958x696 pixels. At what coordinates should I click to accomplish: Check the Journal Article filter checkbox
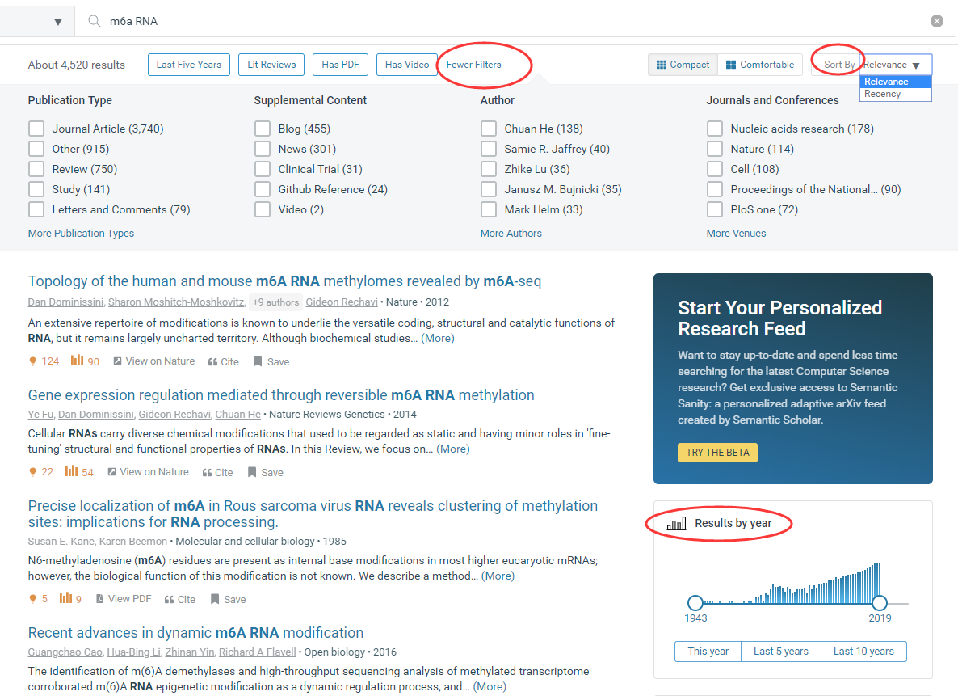(36, 129)
